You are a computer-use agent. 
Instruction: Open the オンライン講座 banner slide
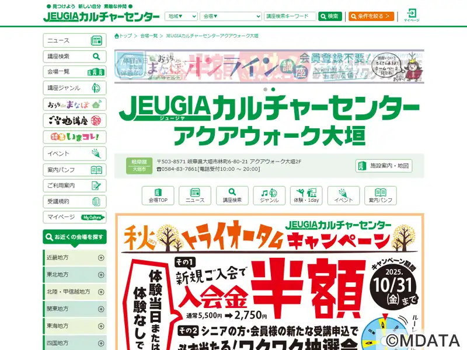[269, 66]
